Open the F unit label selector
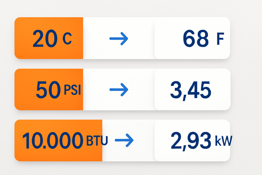 click(x=220, y=39)
